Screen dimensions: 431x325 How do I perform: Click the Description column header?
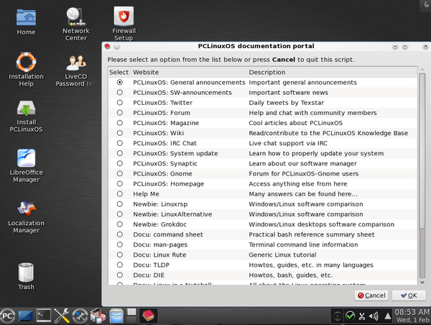[330, 72]
